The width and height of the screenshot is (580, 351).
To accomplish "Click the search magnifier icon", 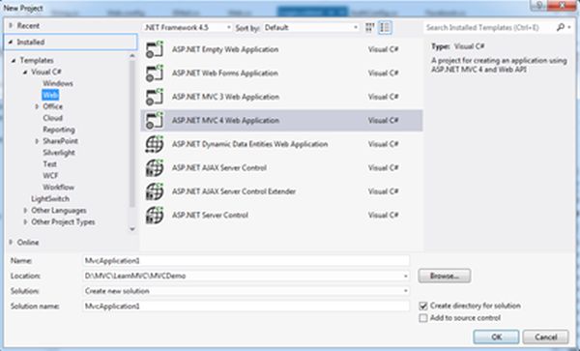I will pyautogui.click(x=561, y=27).
